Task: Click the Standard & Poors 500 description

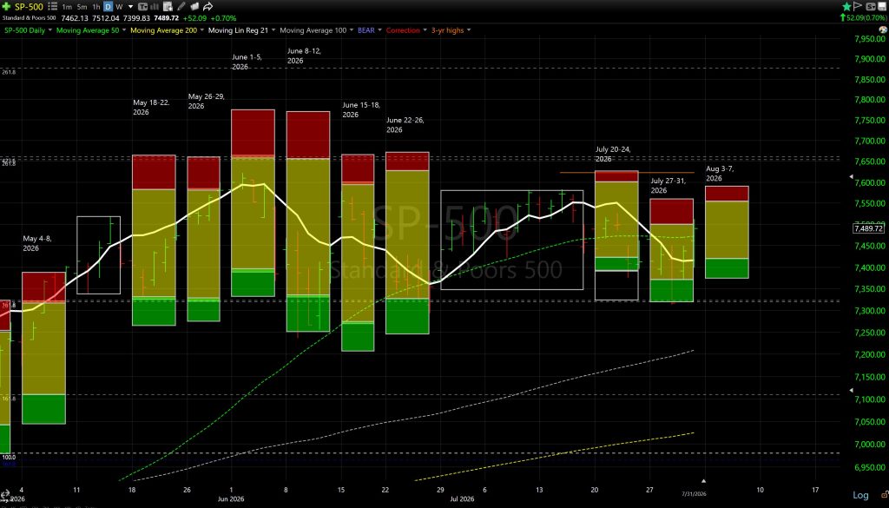Action: tap(29, 18)
